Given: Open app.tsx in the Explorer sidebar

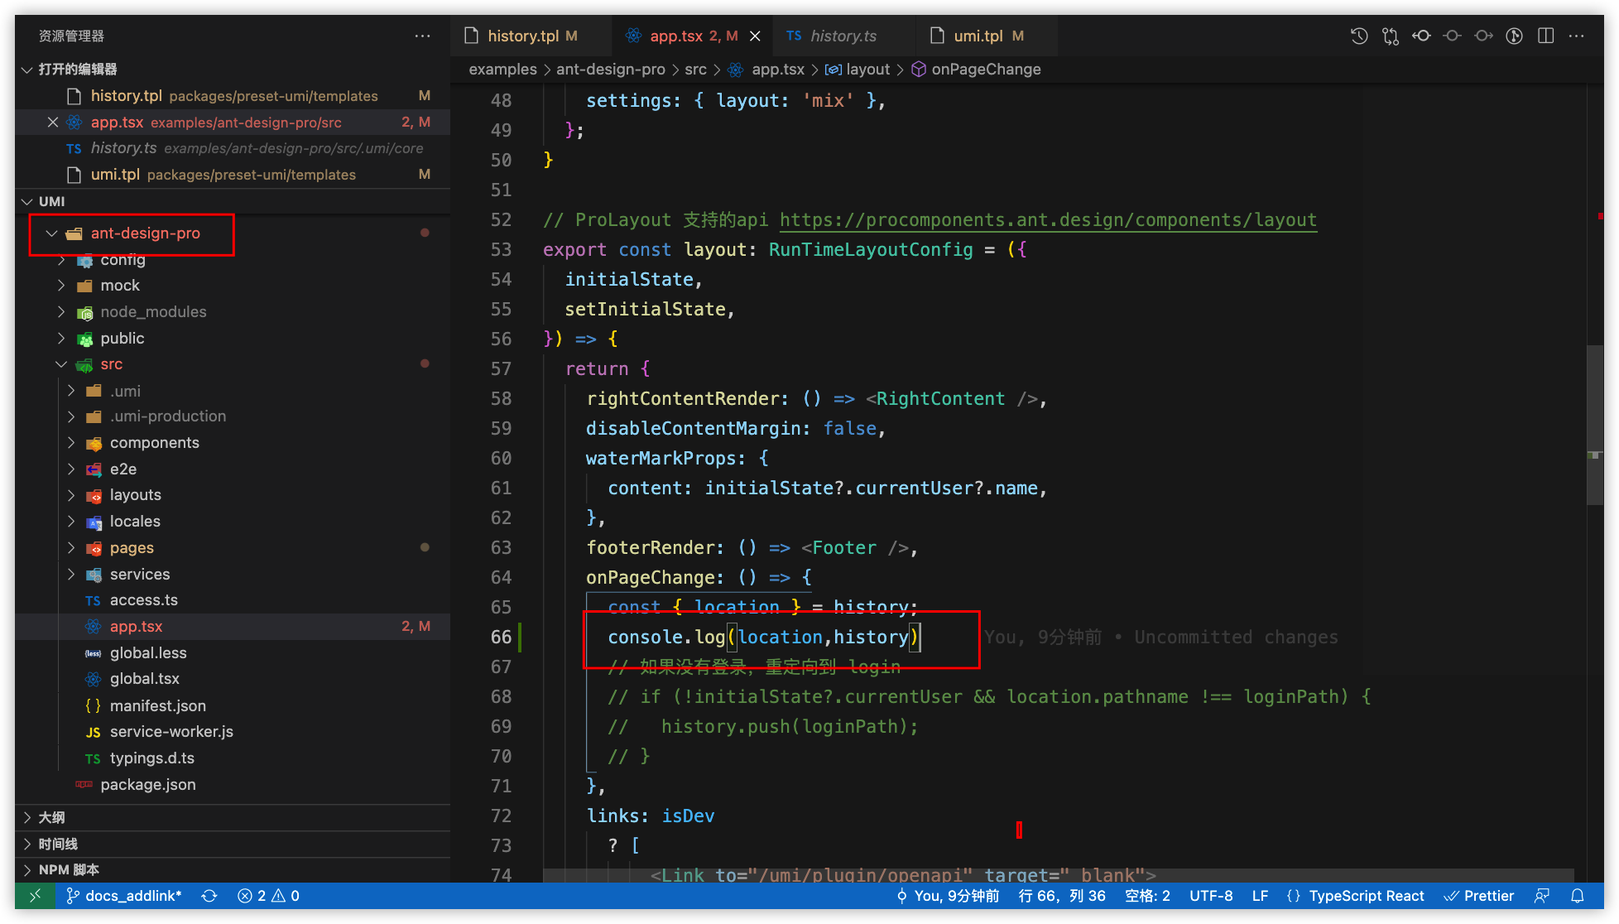Looking at the screenshot, I should pos(136,626).
